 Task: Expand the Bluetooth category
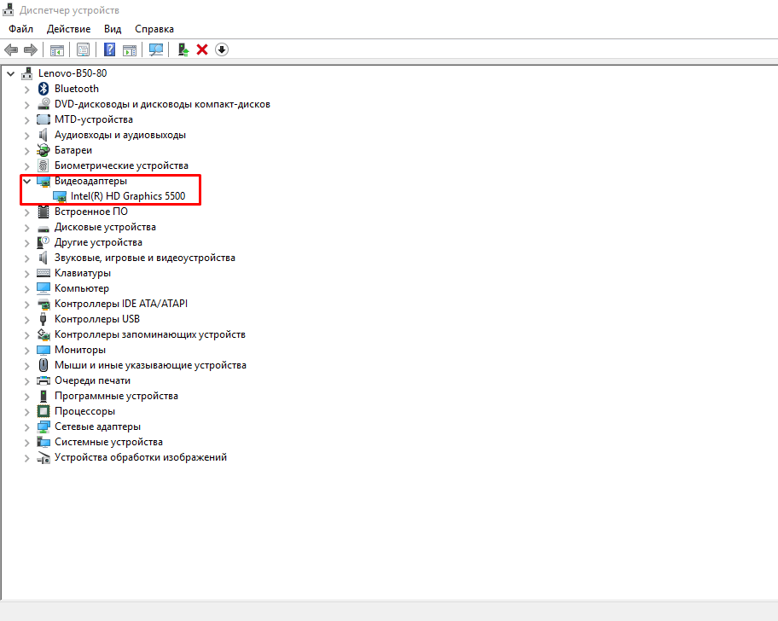tap(26, 90)
